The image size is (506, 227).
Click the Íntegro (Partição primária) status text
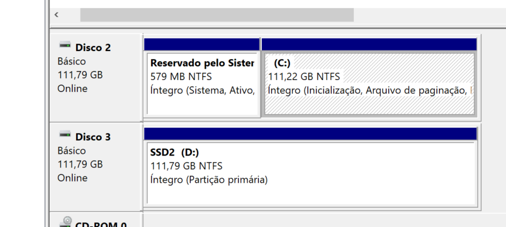tap(208, 180)
